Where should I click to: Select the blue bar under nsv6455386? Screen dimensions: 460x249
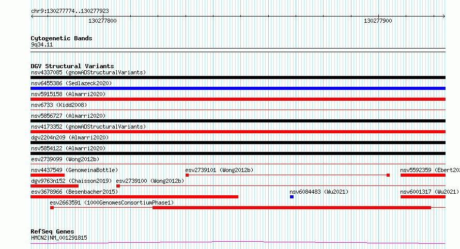click(238, 88)
